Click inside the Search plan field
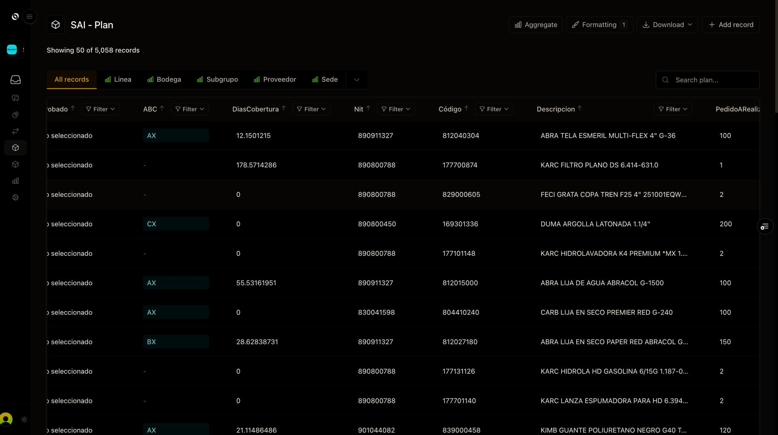Screen dimensions: 778x435 tap(707, 80)
